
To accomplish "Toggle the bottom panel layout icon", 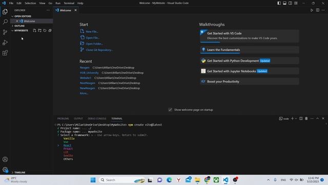I will [x=285, y=3].
